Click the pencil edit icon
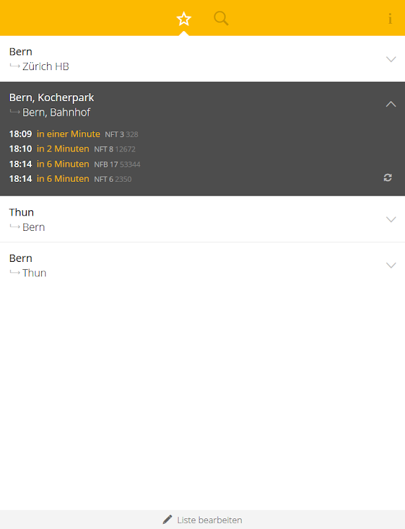The width and height of the screenshot is (405, 529). 167,519
